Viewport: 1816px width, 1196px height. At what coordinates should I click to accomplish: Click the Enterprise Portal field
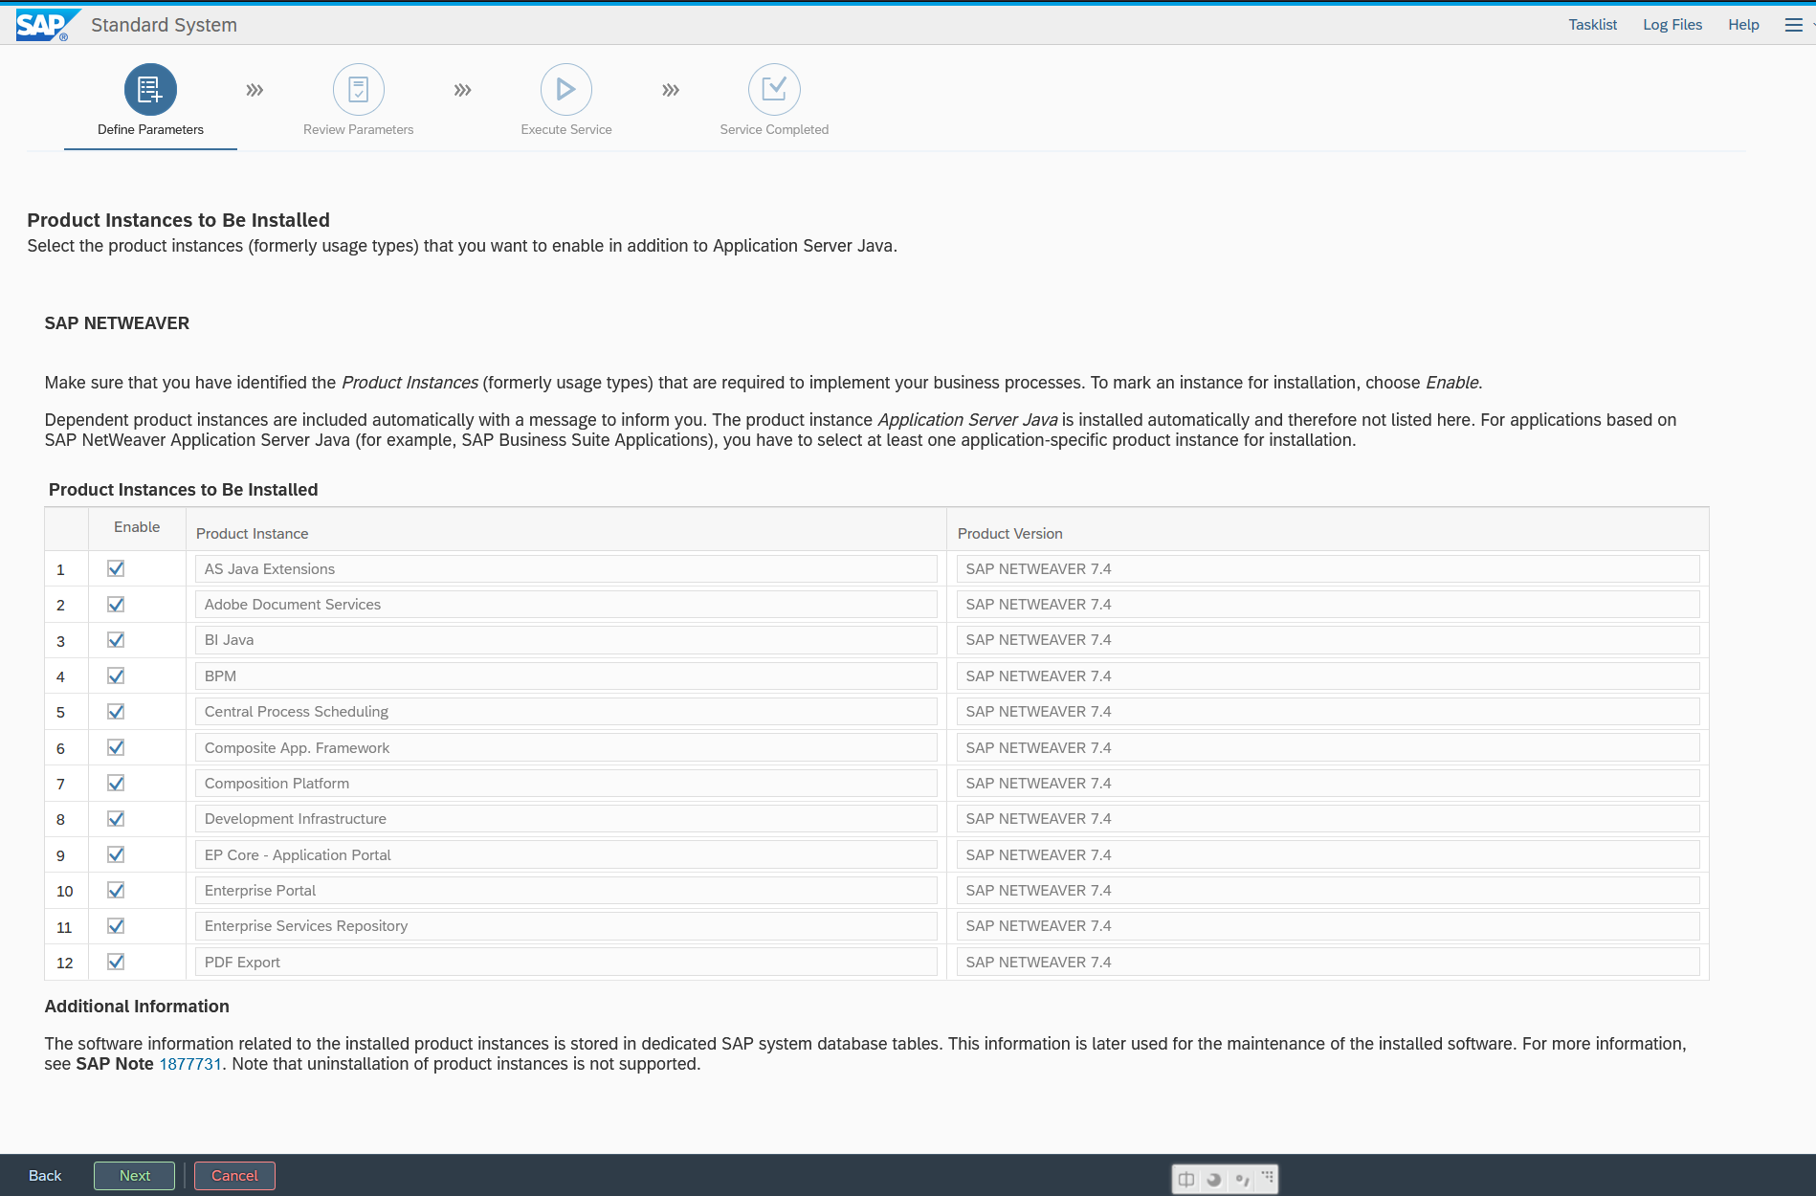tap(565, 891)
